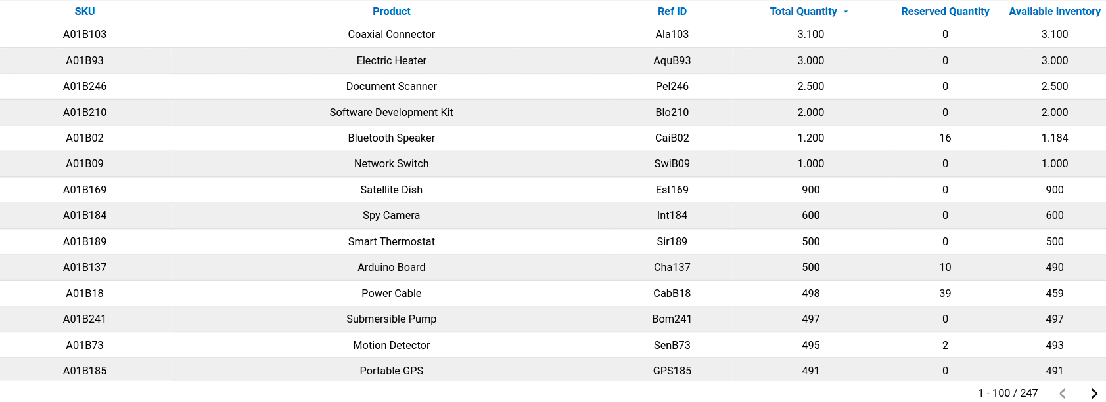1106x402 pixels.
Task: Click the Total Quantity header label
Action: (803, 11)
